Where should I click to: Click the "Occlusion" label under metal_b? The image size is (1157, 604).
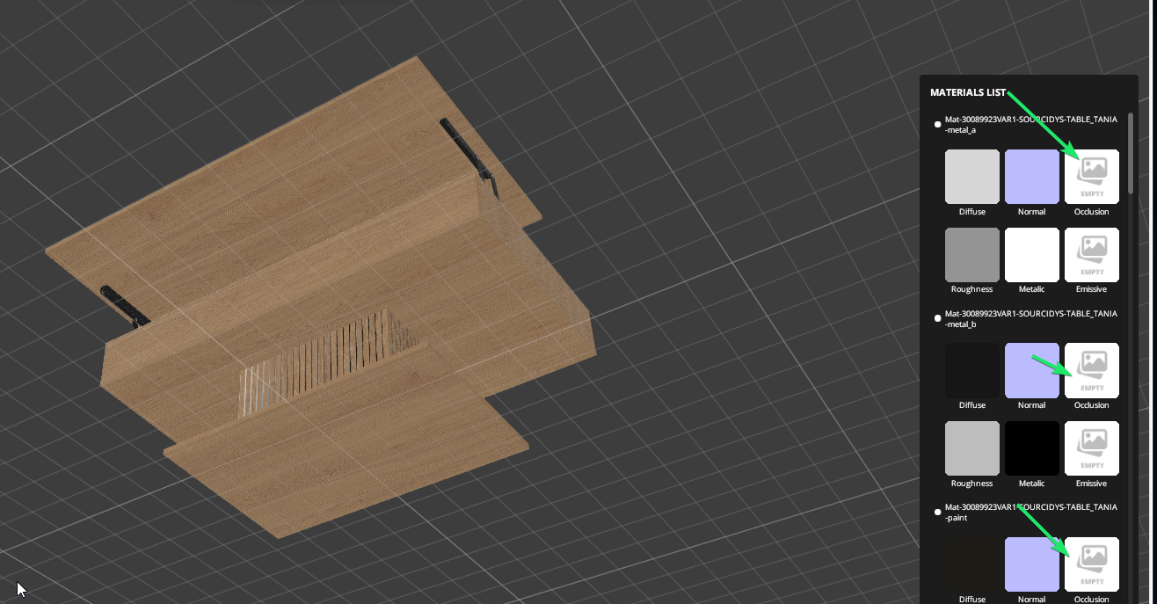pos(1092,405)
